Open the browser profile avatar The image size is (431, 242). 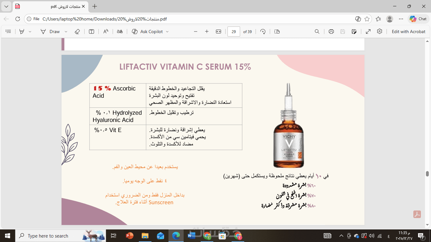click(390, 19)
